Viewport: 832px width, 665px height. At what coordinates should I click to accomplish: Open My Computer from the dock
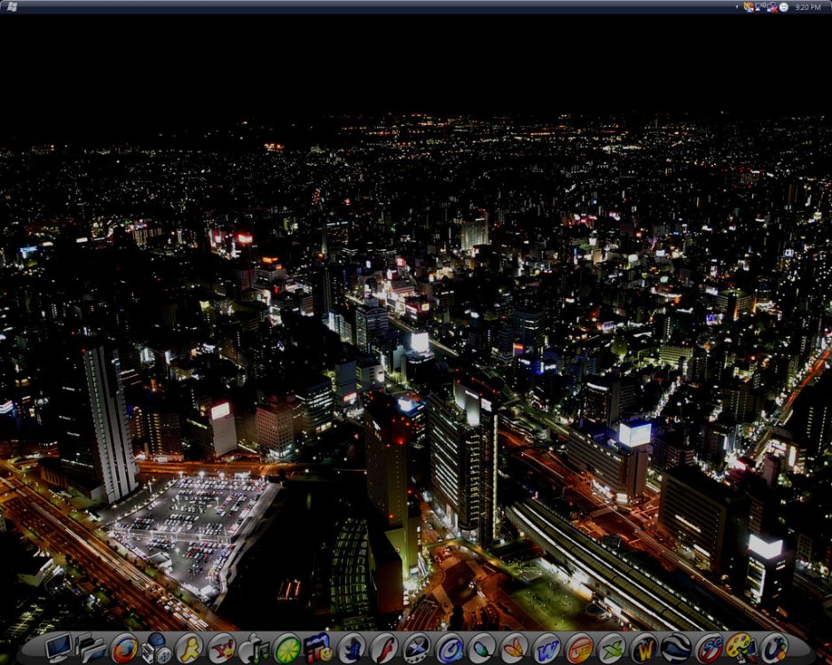point(59,646)
